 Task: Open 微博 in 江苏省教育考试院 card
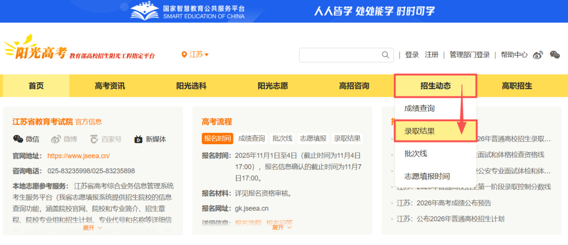tap(64, 139)
